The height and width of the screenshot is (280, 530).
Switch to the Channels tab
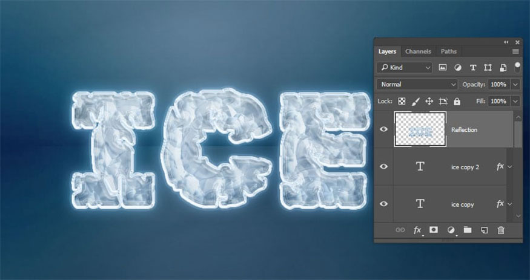[418, 51]
